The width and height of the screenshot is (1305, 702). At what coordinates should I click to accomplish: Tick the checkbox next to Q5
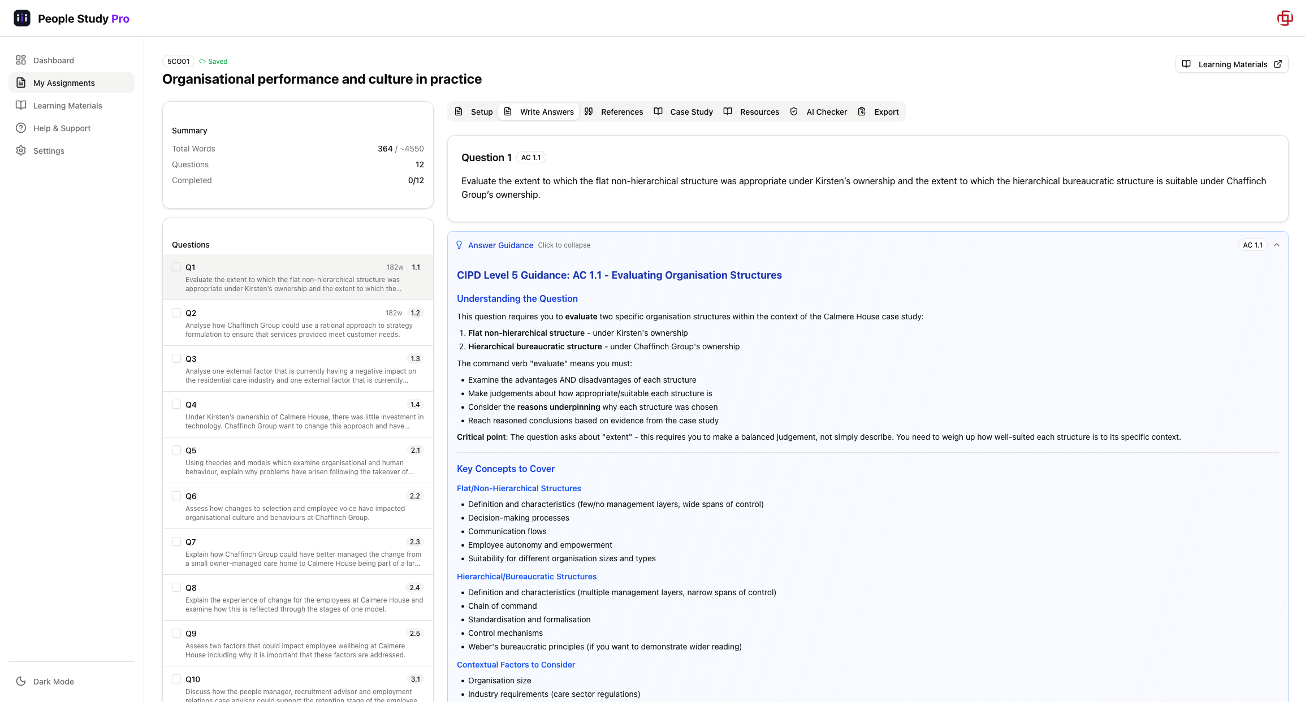tap(176, 450)
